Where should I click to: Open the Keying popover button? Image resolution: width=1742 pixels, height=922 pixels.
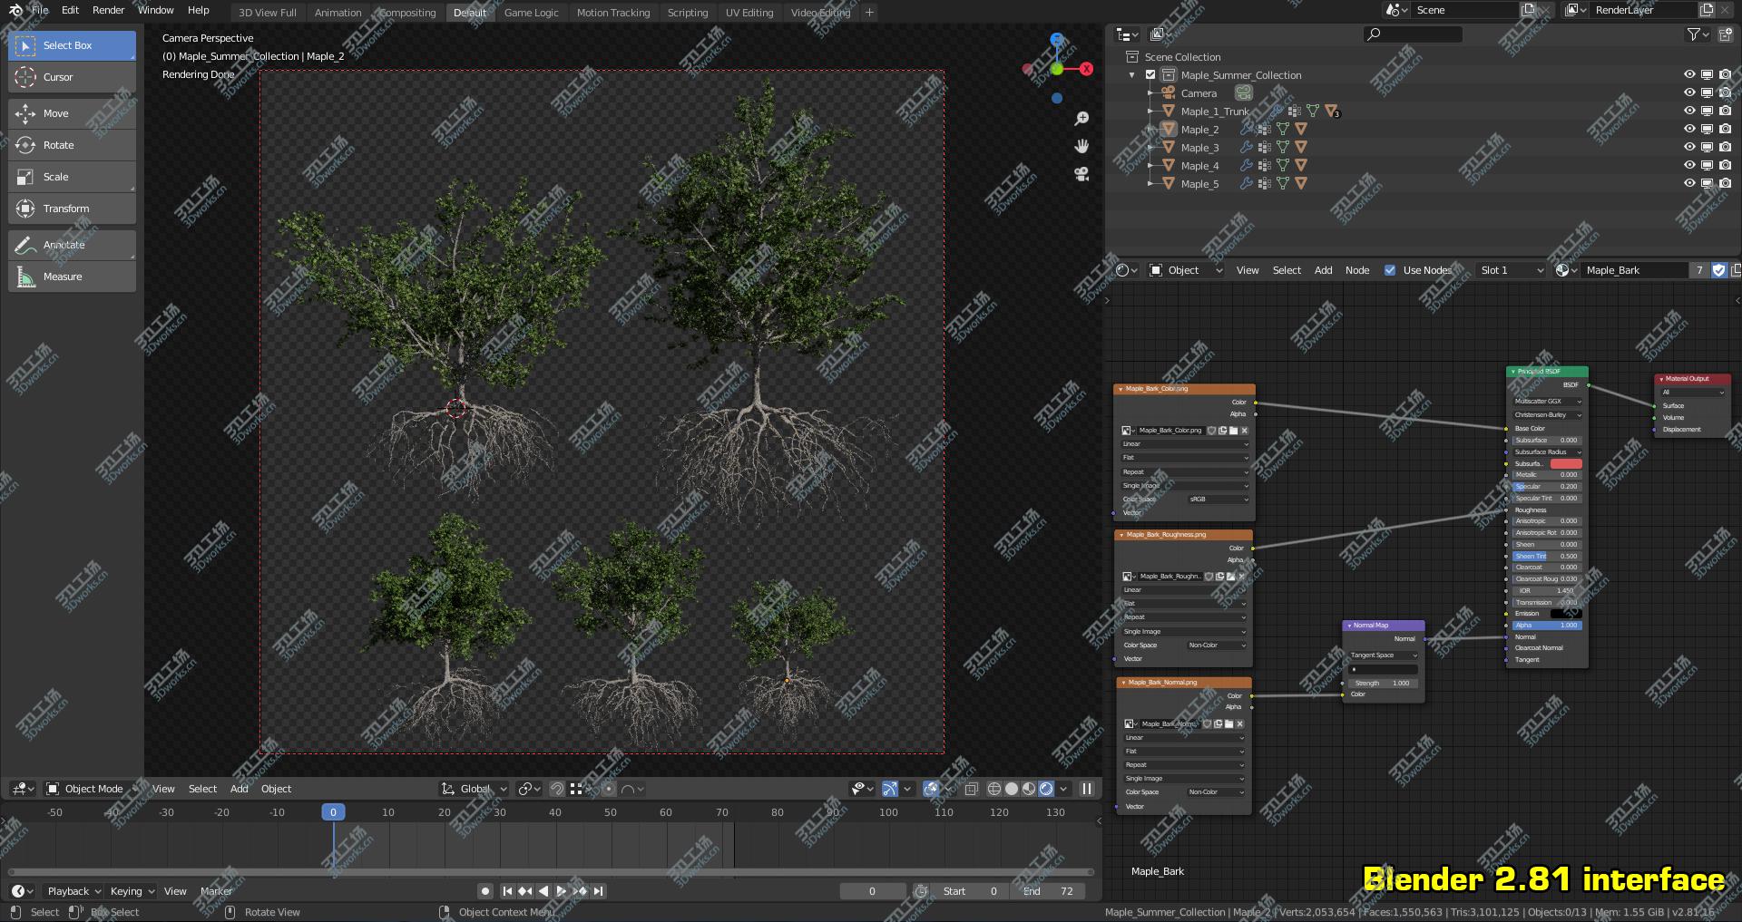[132, 891]
